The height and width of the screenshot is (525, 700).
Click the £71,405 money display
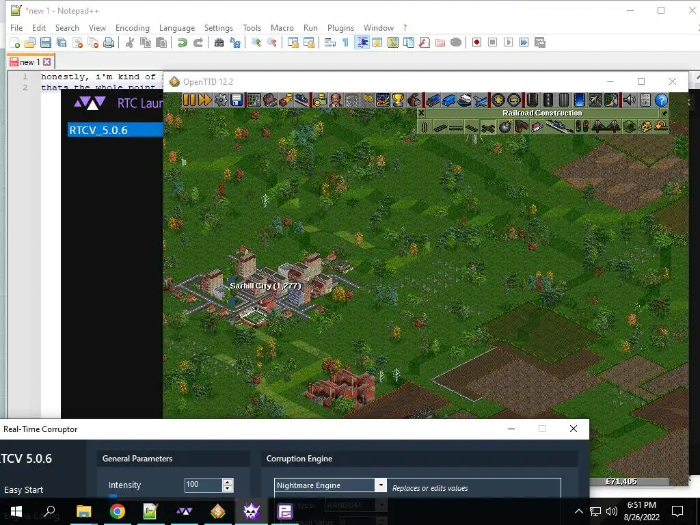[621, 481]
